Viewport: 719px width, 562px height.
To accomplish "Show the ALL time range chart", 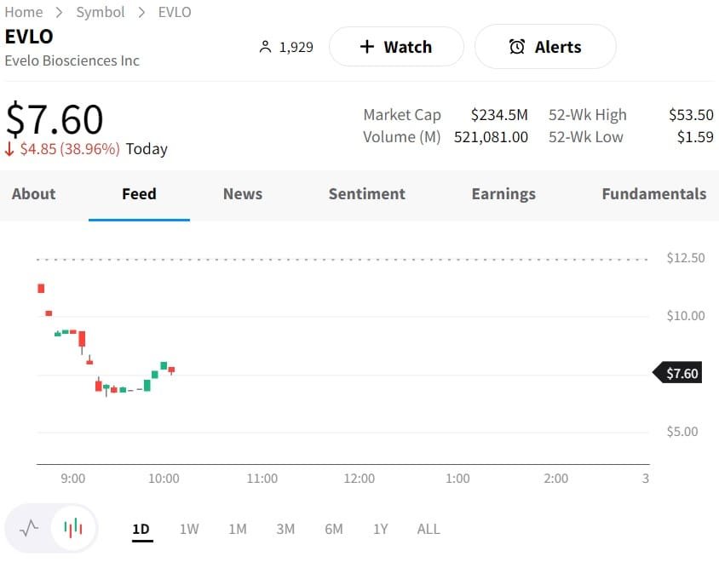I will [429, 529].
